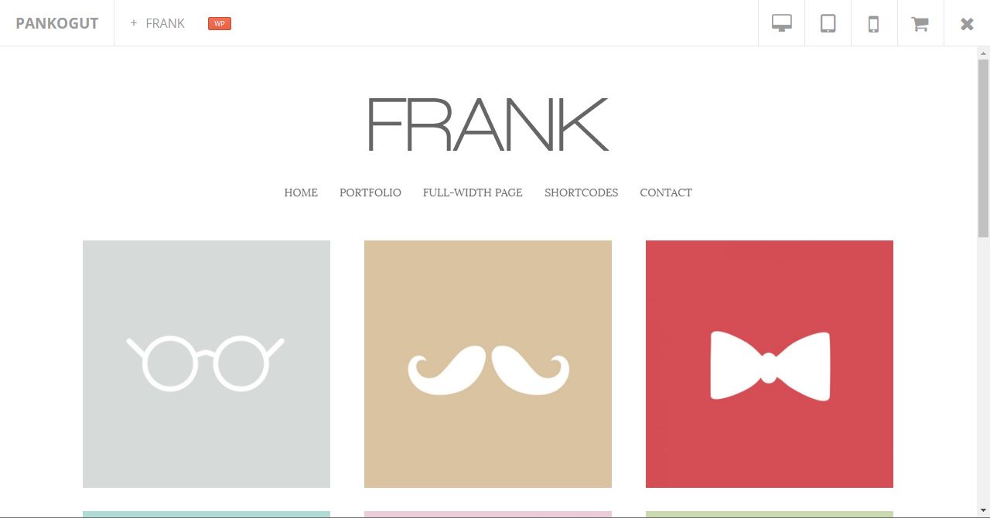Open the mustache portfolio thumbnail

(x=488, y=364)
